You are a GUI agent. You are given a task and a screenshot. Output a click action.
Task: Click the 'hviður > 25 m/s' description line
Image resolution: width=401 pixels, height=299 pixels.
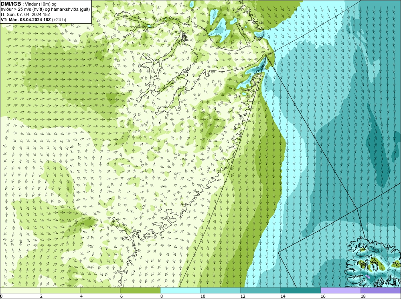point(45,10)
